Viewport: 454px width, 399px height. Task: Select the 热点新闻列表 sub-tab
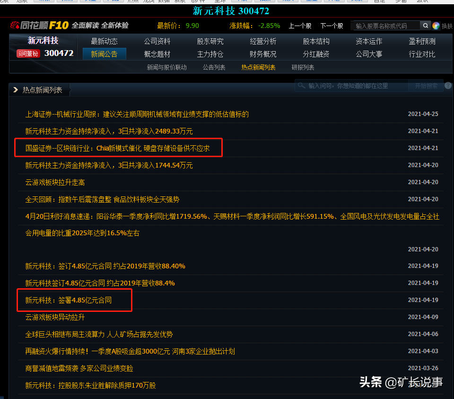coord(258,67)
